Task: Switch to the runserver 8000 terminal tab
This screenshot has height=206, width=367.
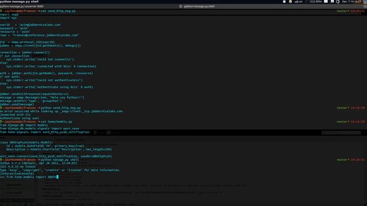Action: pyautogui.click(x=22, y=6)
